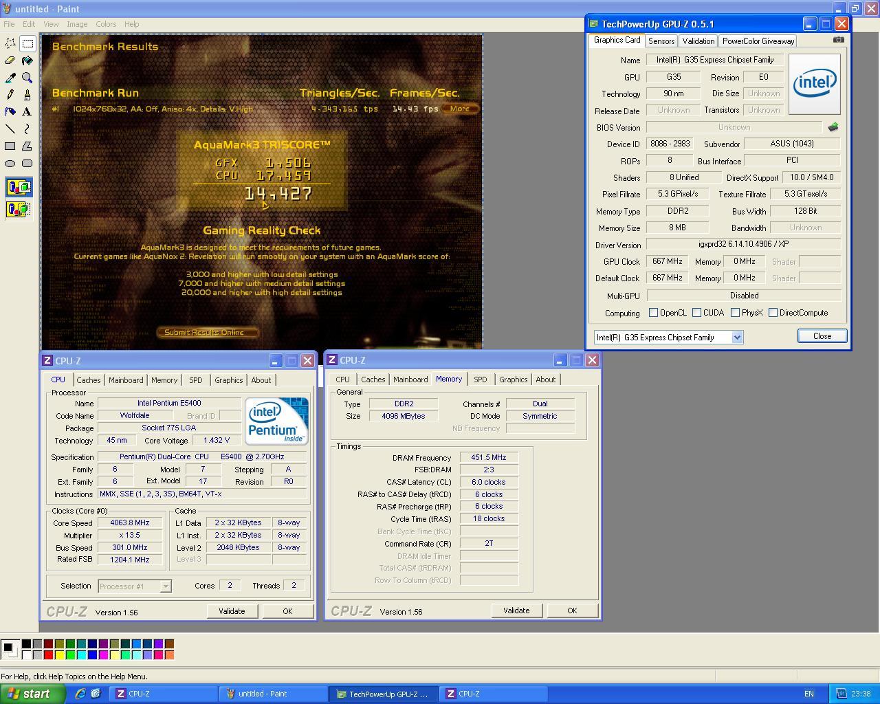Choose the Airbrush spray tool

[10, 111]
